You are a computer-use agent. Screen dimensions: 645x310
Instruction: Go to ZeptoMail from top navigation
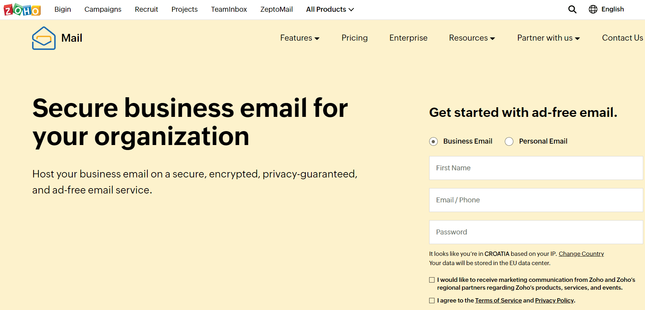(x=276, y=9)
